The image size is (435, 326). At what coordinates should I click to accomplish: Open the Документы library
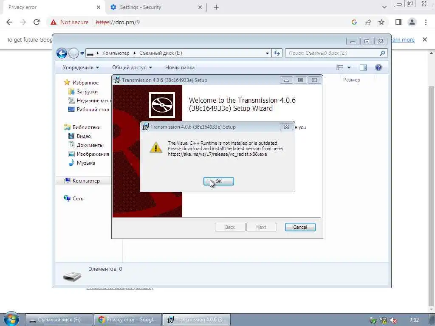tap(90, 145)
